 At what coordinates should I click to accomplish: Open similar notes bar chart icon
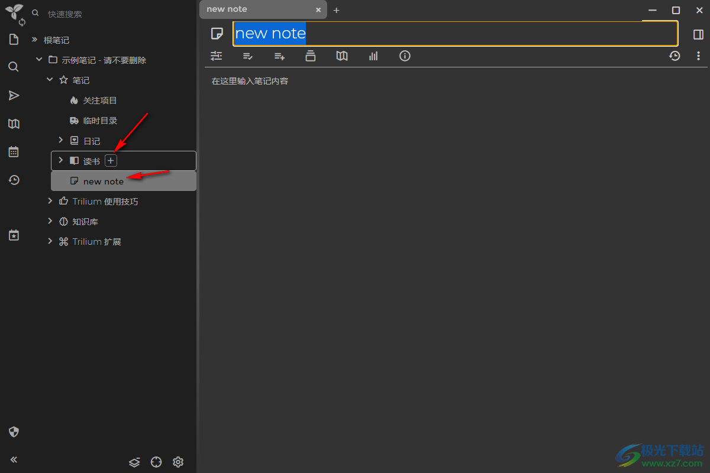pos(373,56)
